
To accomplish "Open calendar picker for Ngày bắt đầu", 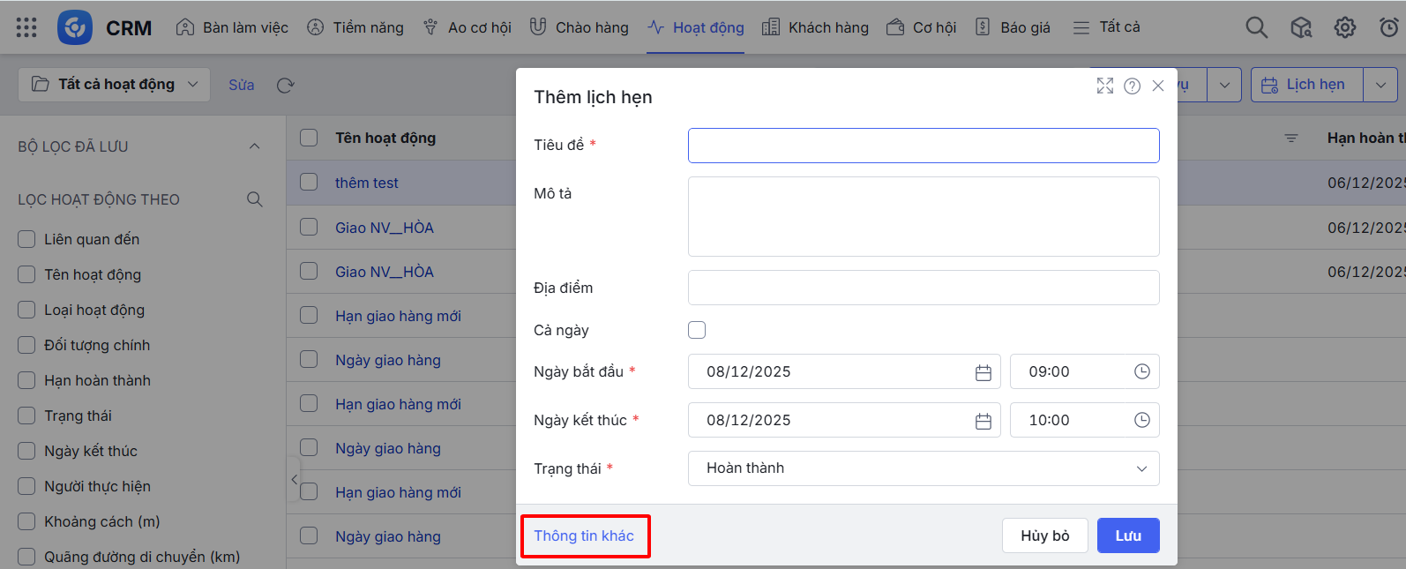I will pyautogui.click(x=983, y=372).
